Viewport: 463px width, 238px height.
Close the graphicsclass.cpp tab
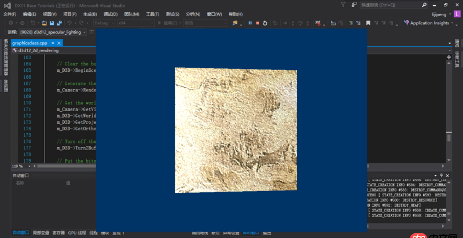[58, 43]
